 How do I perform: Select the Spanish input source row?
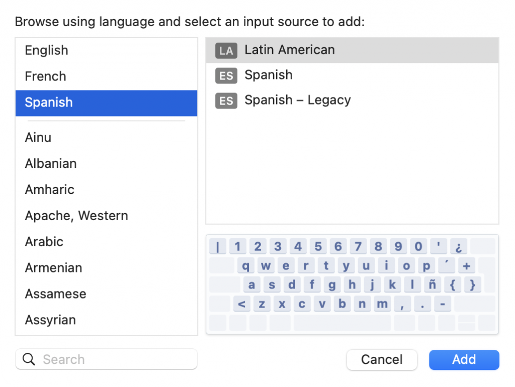click(269, 75)
